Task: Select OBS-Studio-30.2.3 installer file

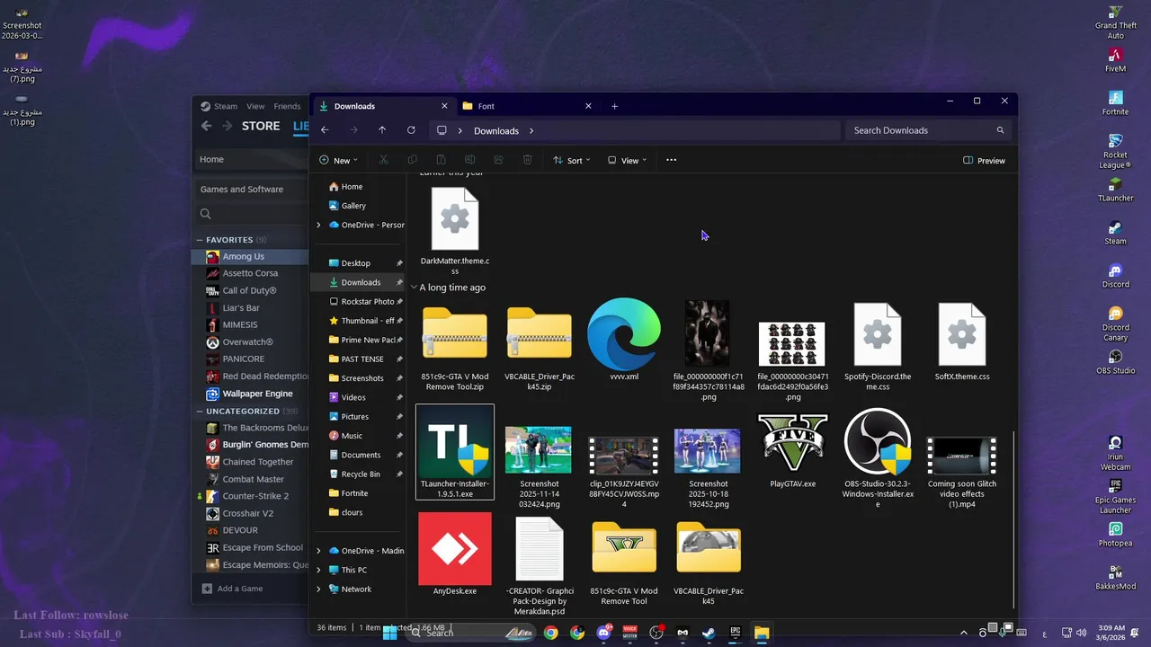Action: pyautogui.click(x=878, y=458)
